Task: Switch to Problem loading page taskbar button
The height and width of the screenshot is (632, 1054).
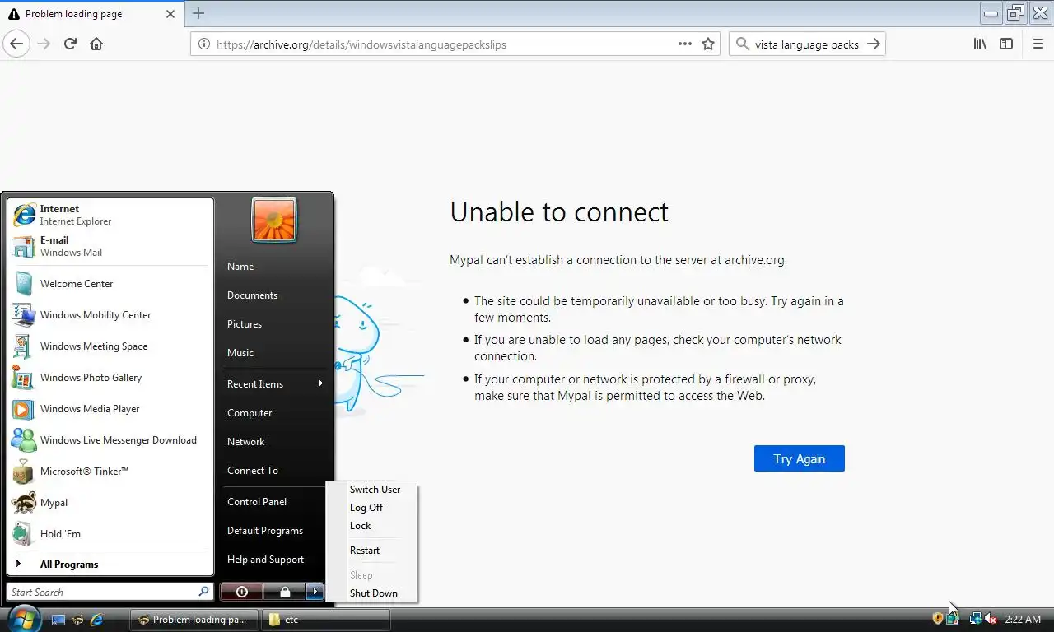Action: (194, 620)
